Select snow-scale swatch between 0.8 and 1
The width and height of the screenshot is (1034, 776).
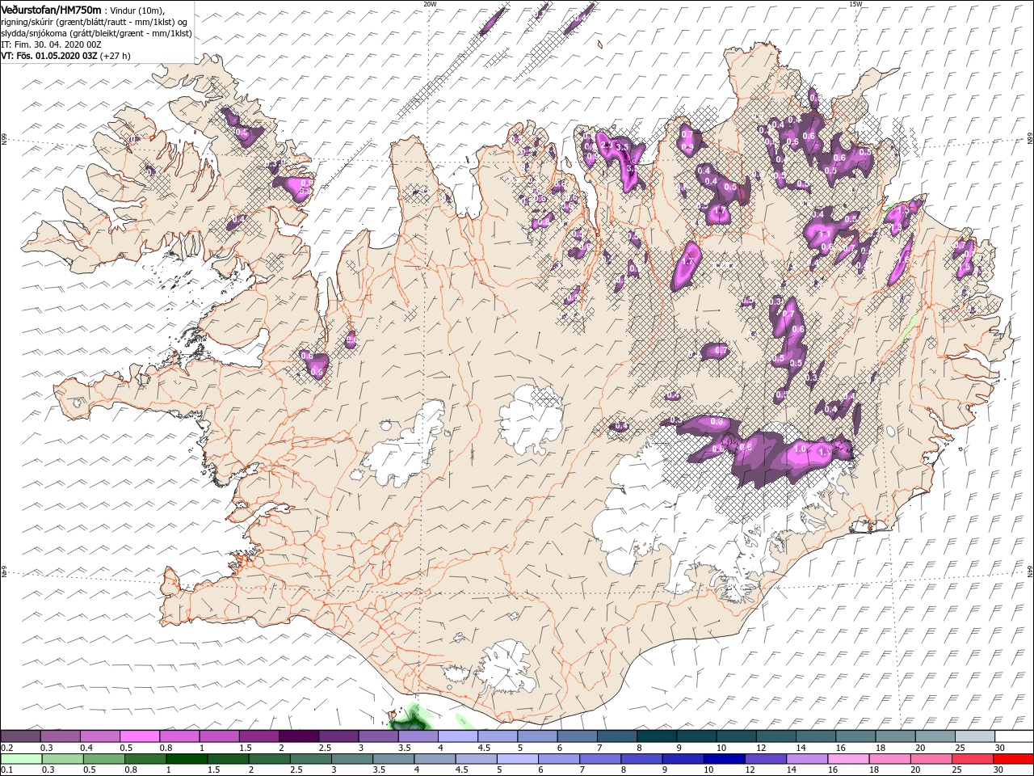pos(179,736)
